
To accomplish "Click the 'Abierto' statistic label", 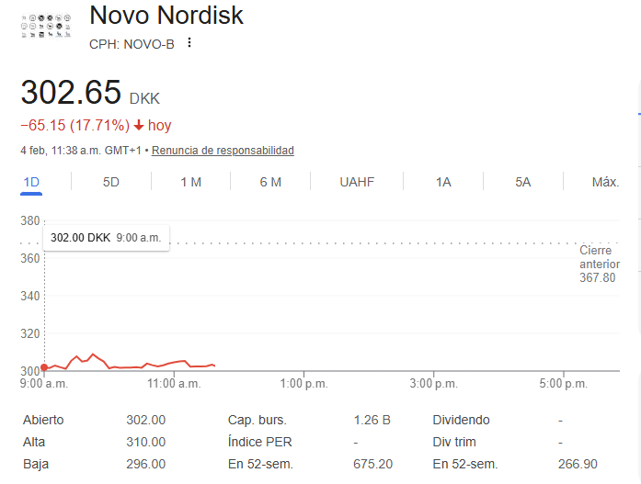I will pyautogui.click(x=43, y=420).
